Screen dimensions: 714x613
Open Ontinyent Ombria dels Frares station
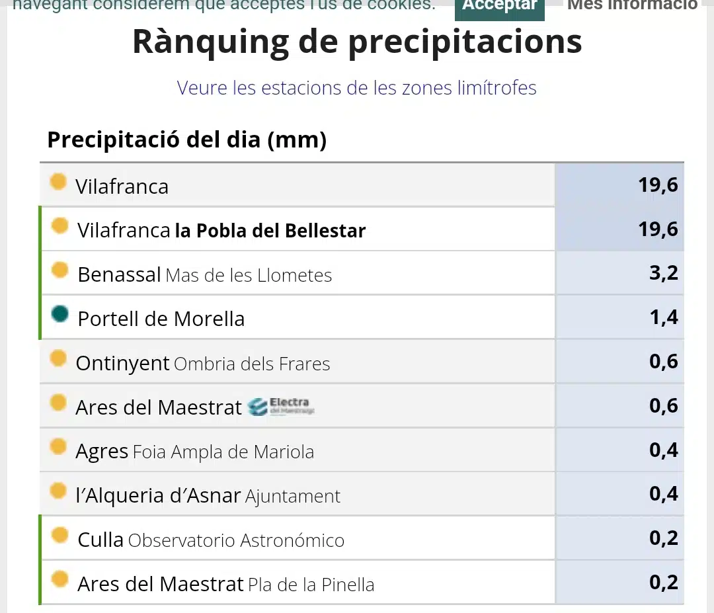pyautogui.click(x=203, y=364)
